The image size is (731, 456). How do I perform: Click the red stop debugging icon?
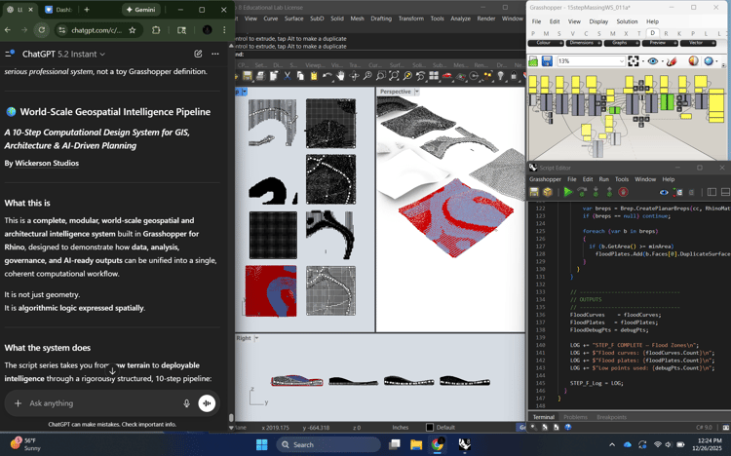[623, 192]
